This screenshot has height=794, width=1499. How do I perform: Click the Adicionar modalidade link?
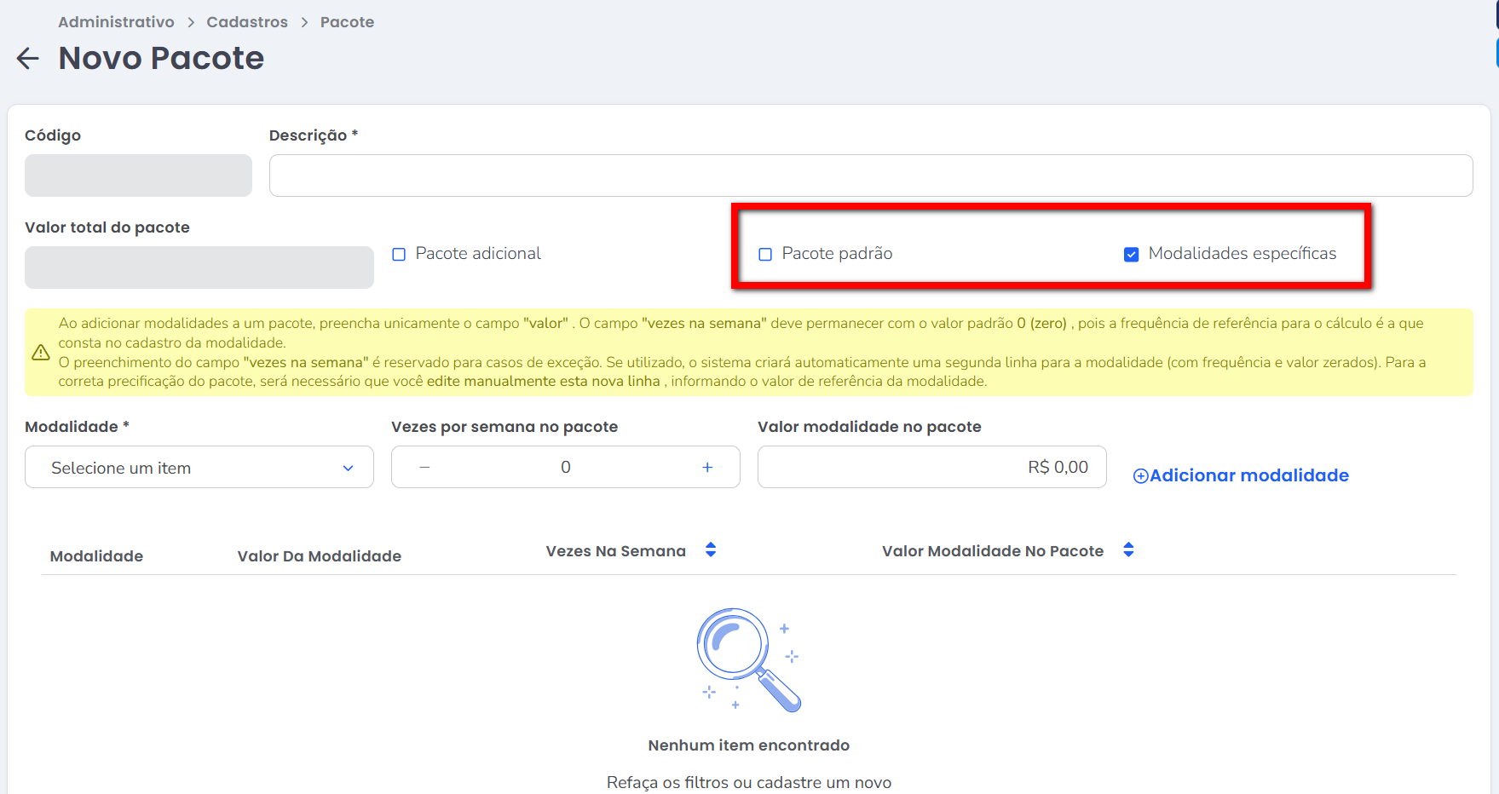coord(1248,475)
